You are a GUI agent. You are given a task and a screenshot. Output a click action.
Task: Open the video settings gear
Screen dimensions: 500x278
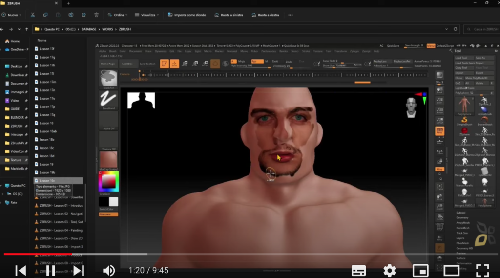(x=389, y=271)
